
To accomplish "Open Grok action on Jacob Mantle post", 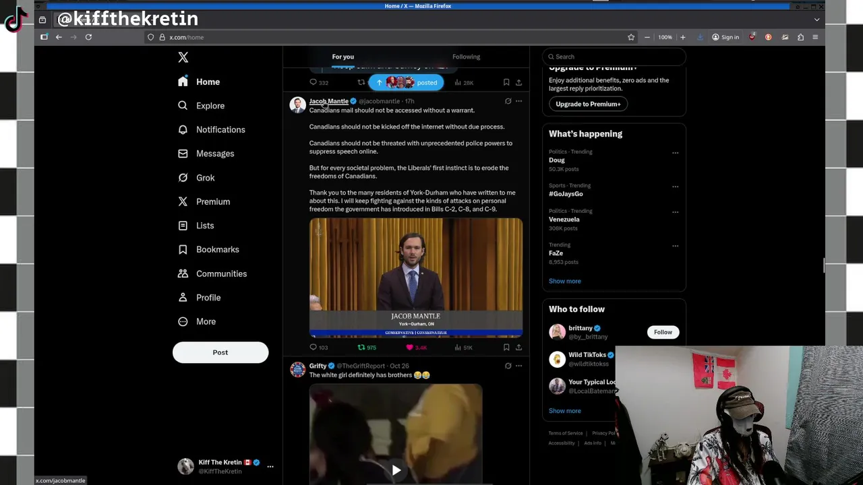I will (508, 101).
